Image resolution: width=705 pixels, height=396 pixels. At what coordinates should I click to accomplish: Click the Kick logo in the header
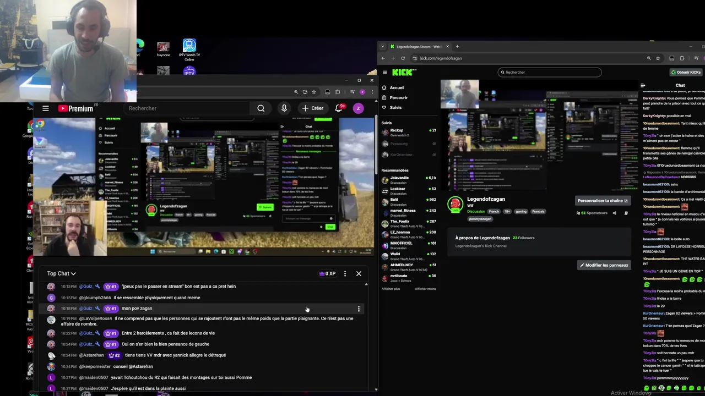tap(404, 72)
